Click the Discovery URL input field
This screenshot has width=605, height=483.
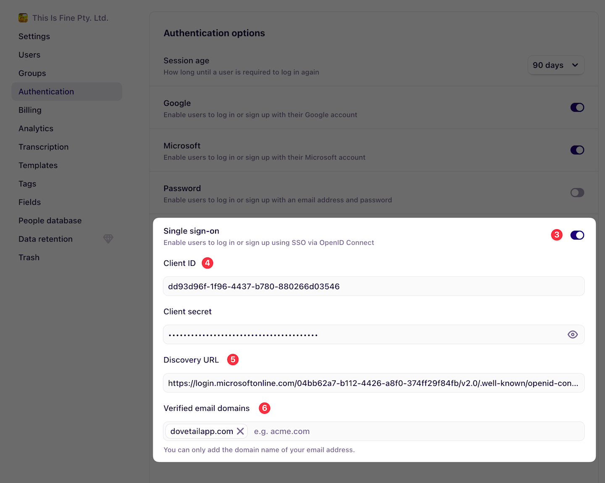(x=374, y=383)
